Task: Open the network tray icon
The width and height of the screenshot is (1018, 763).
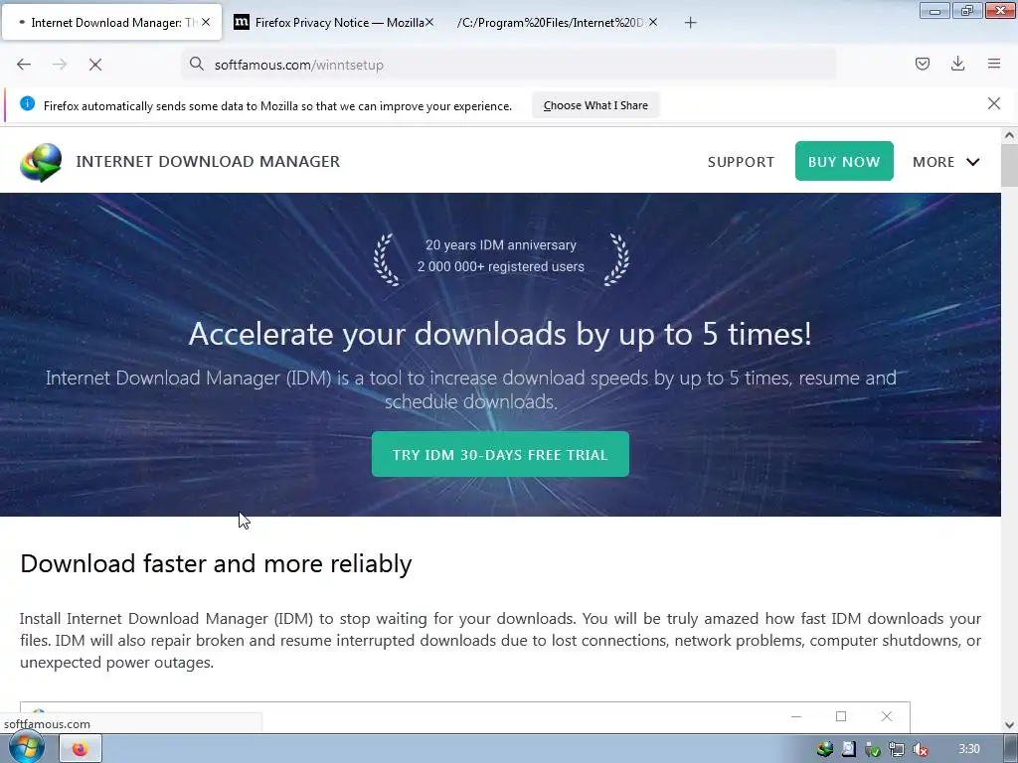Action: (x=897, y=749)
